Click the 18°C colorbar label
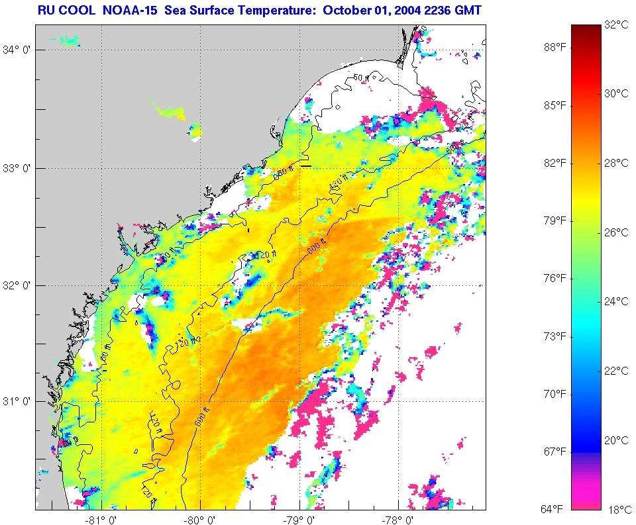 [619, 510]
